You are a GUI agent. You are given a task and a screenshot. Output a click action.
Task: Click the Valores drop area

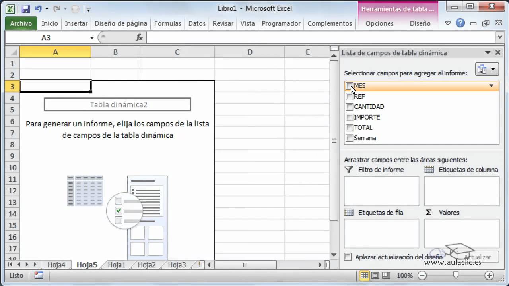pos(462,234)
